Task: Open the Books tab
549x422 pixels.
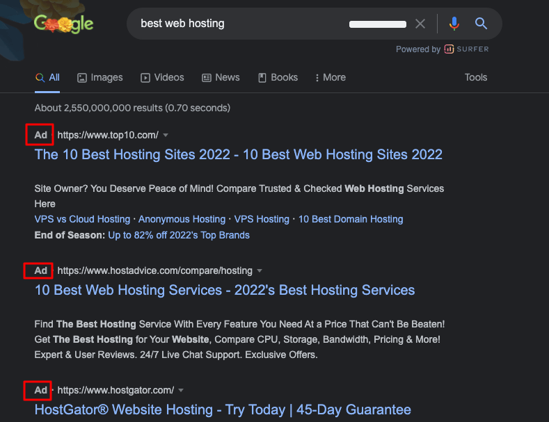Action: click(278, 77)
